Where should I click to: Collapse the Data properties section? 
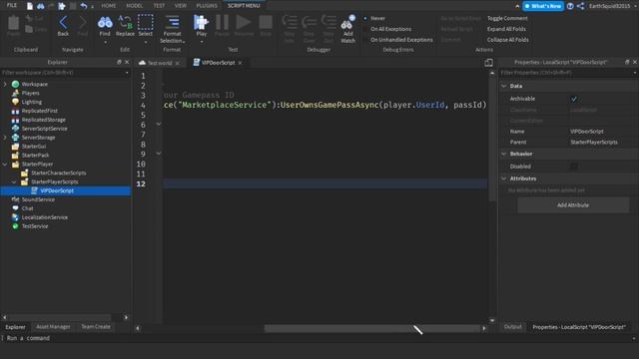(504, 86)
